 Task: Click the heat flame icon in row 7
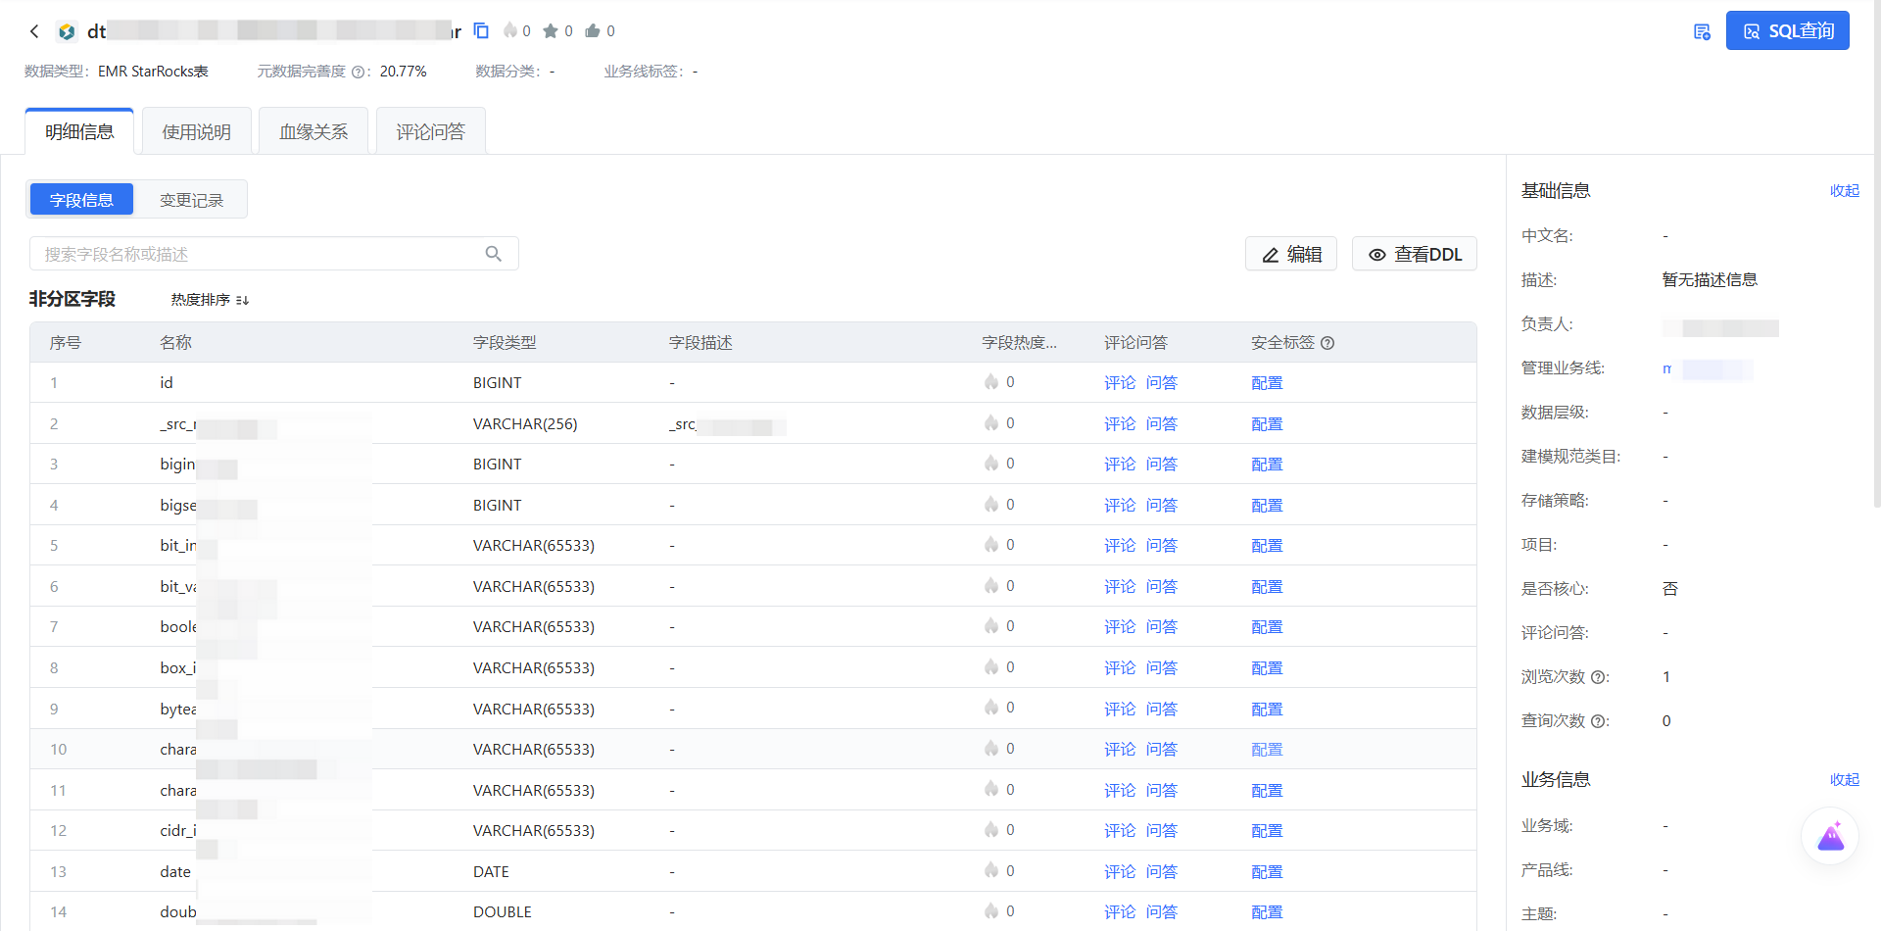[991, 626]
